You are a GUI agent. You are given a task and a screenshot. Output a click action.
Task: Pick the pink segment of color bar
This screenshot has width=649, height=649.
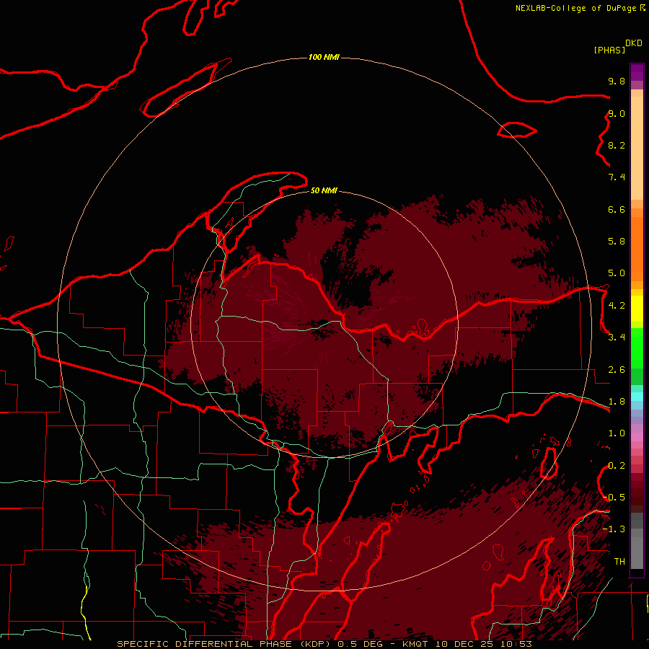(637, 437)
